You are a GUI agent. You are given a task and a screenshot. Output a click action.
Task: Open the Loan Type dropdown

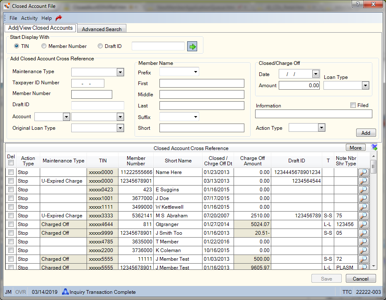[365, 86]
